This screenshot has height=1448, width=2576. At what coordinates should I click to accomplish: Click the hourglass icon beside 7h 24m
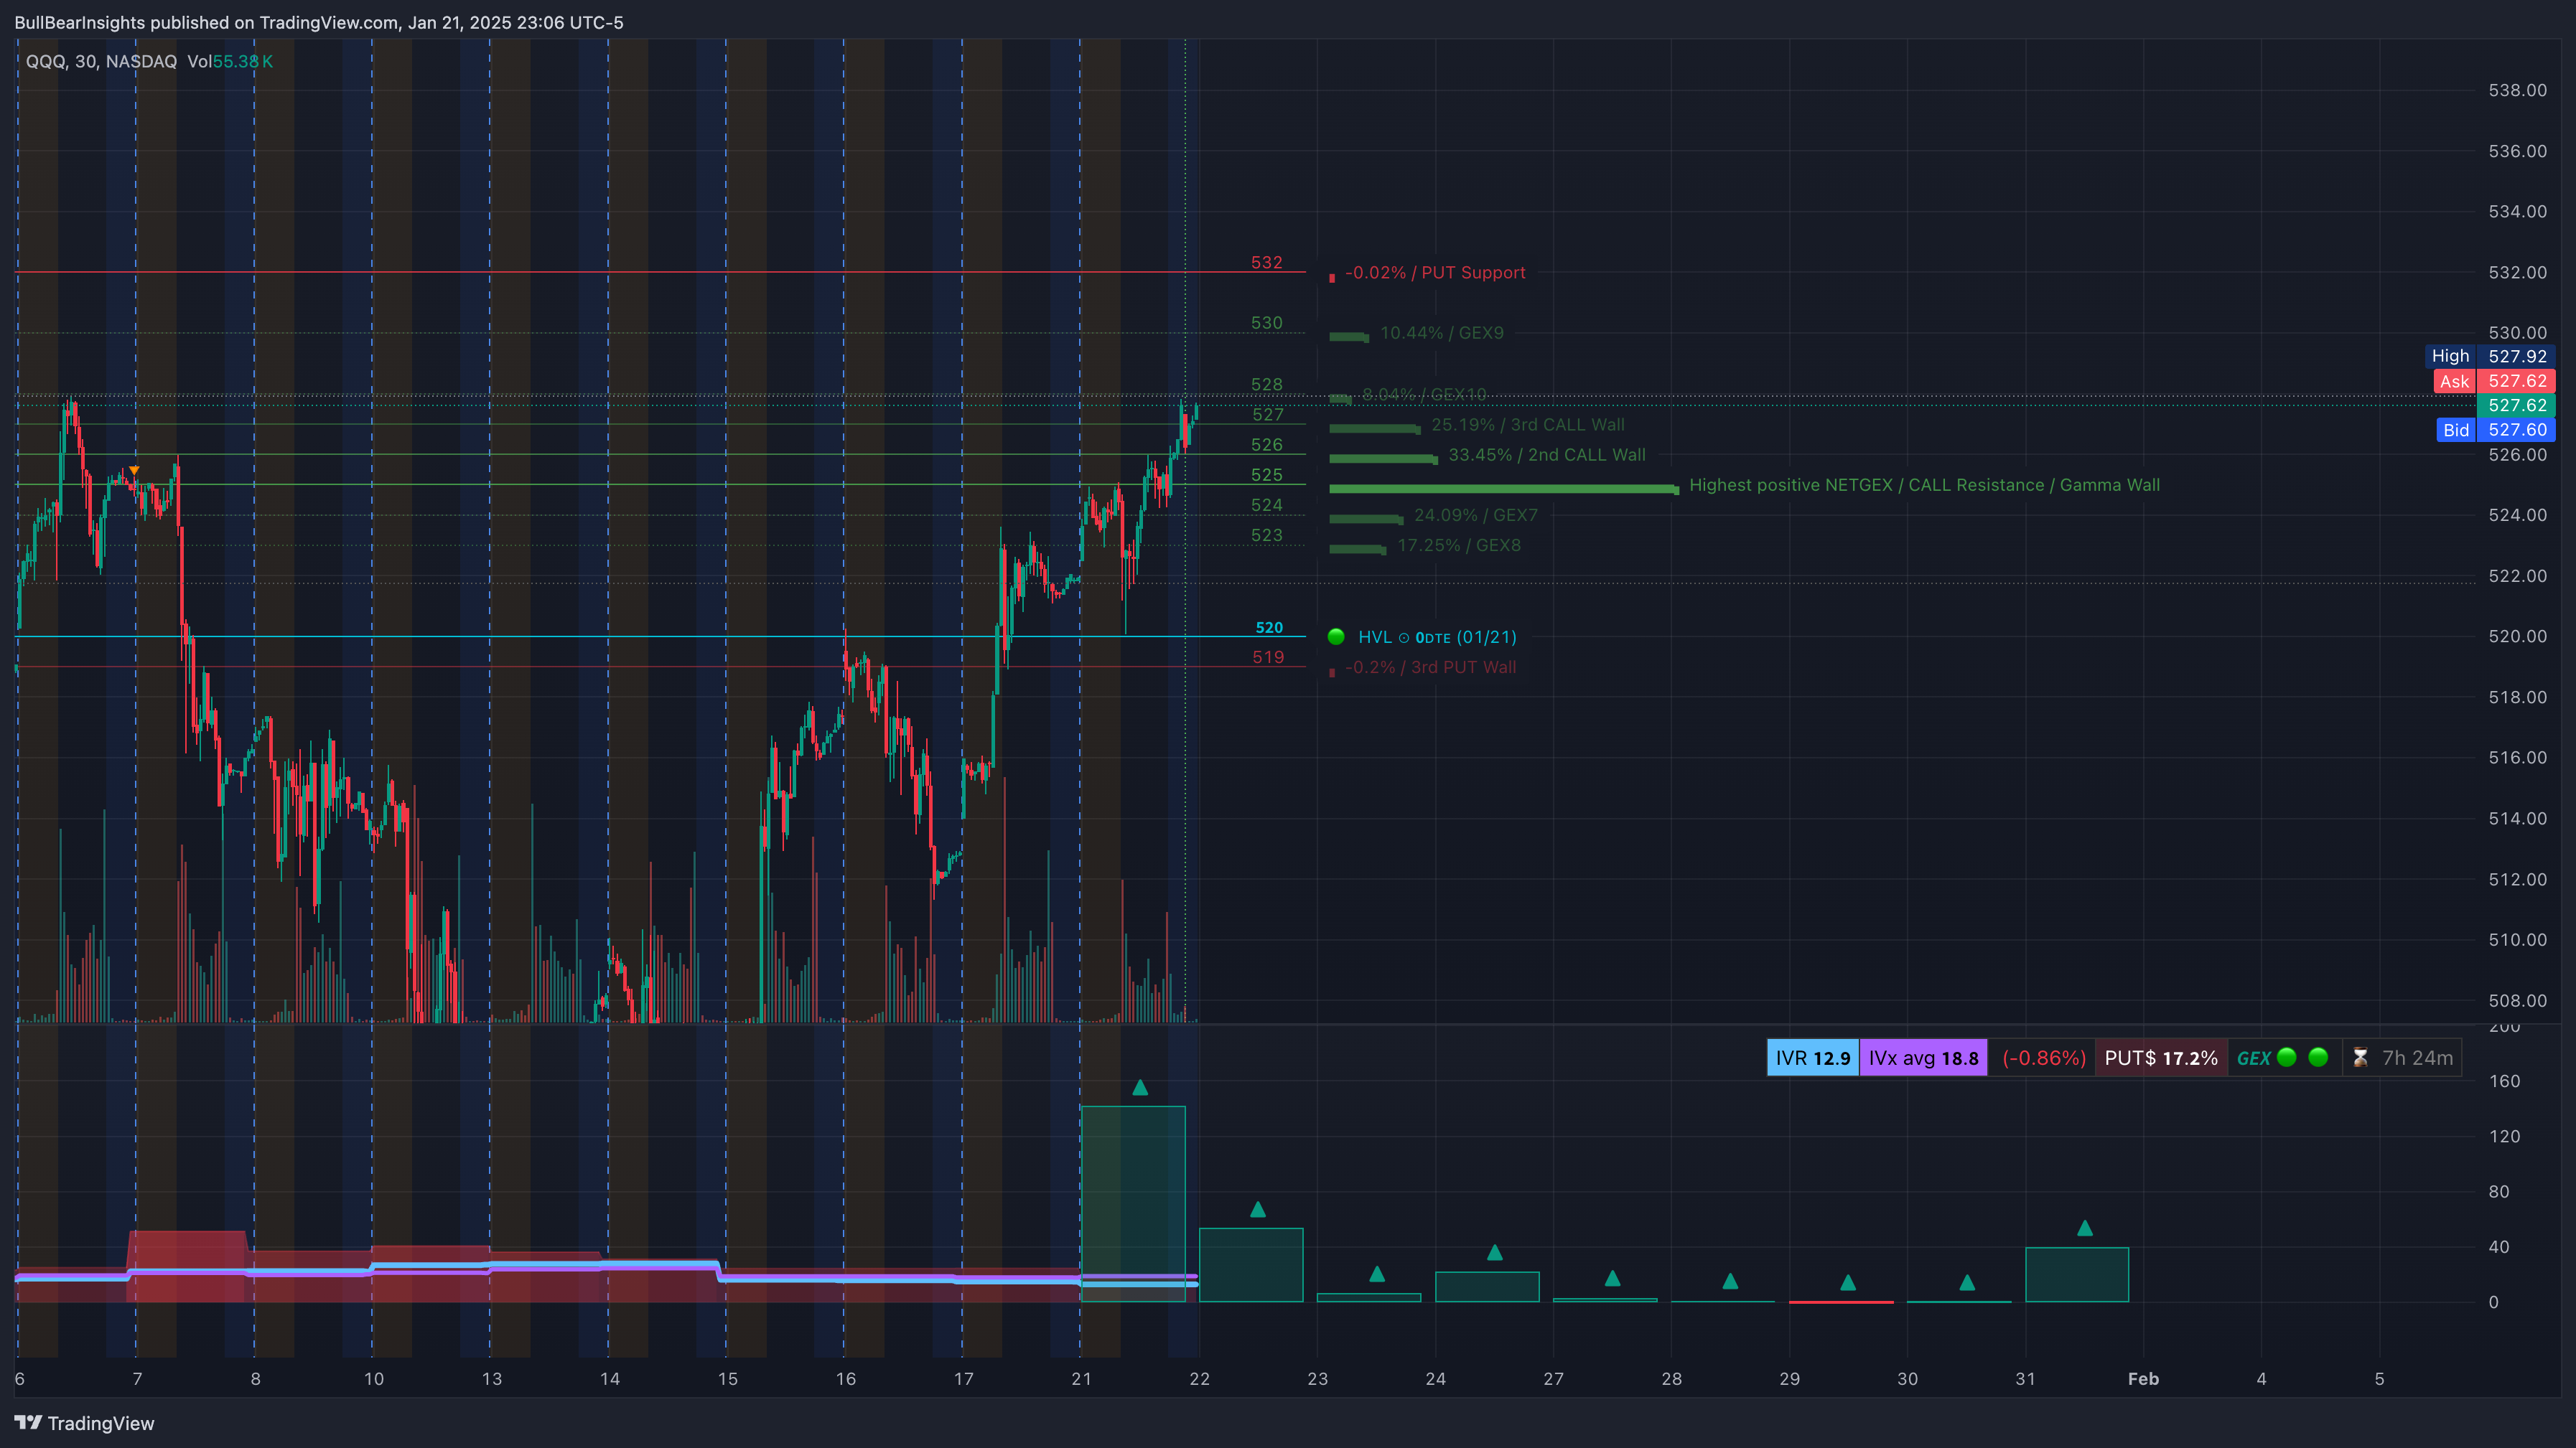pos(2360,1057)
